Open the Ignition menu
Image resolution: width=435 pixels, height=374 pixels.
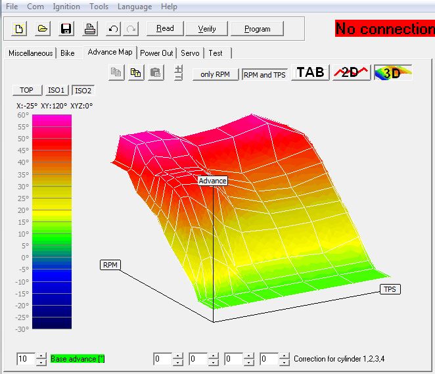(x=66, y=7)
